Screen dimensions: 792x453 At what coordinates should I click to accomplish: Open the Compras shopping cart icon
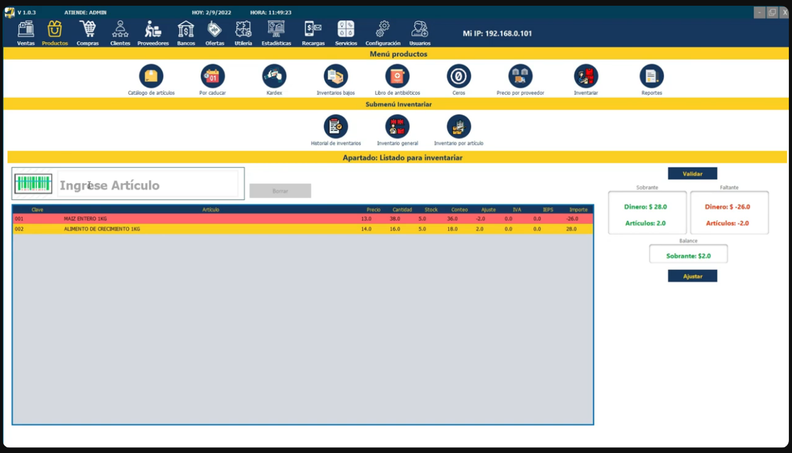(88, 30)
